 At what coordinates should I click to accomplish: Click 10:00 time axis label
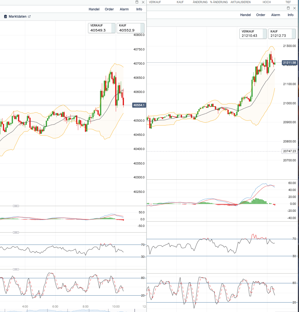click(116, 307)
